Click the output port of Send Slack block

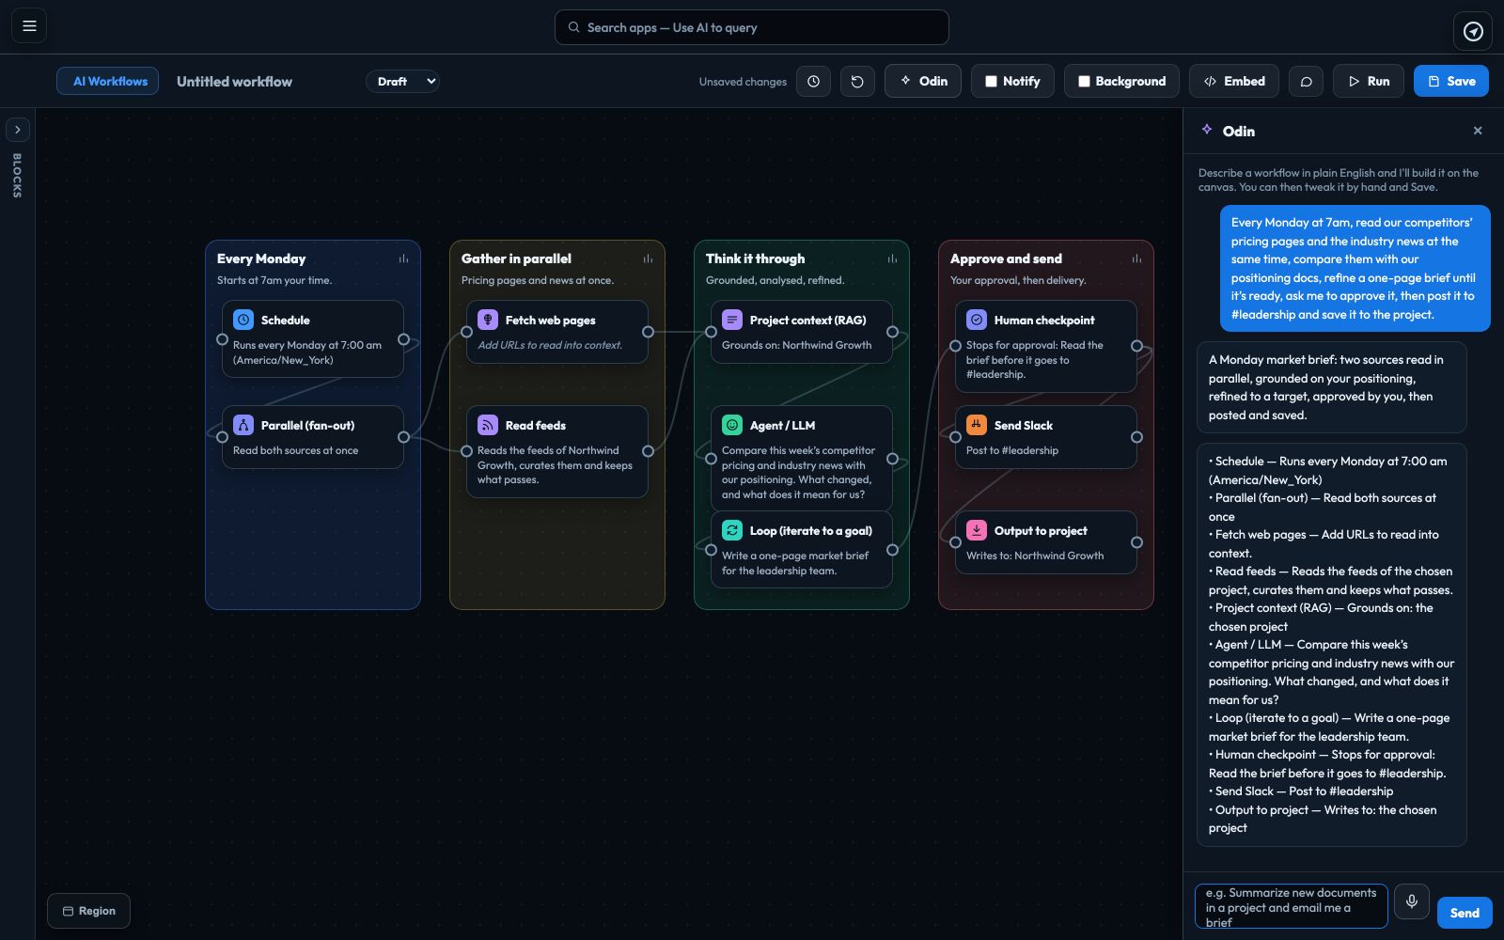click(1136, 437)
